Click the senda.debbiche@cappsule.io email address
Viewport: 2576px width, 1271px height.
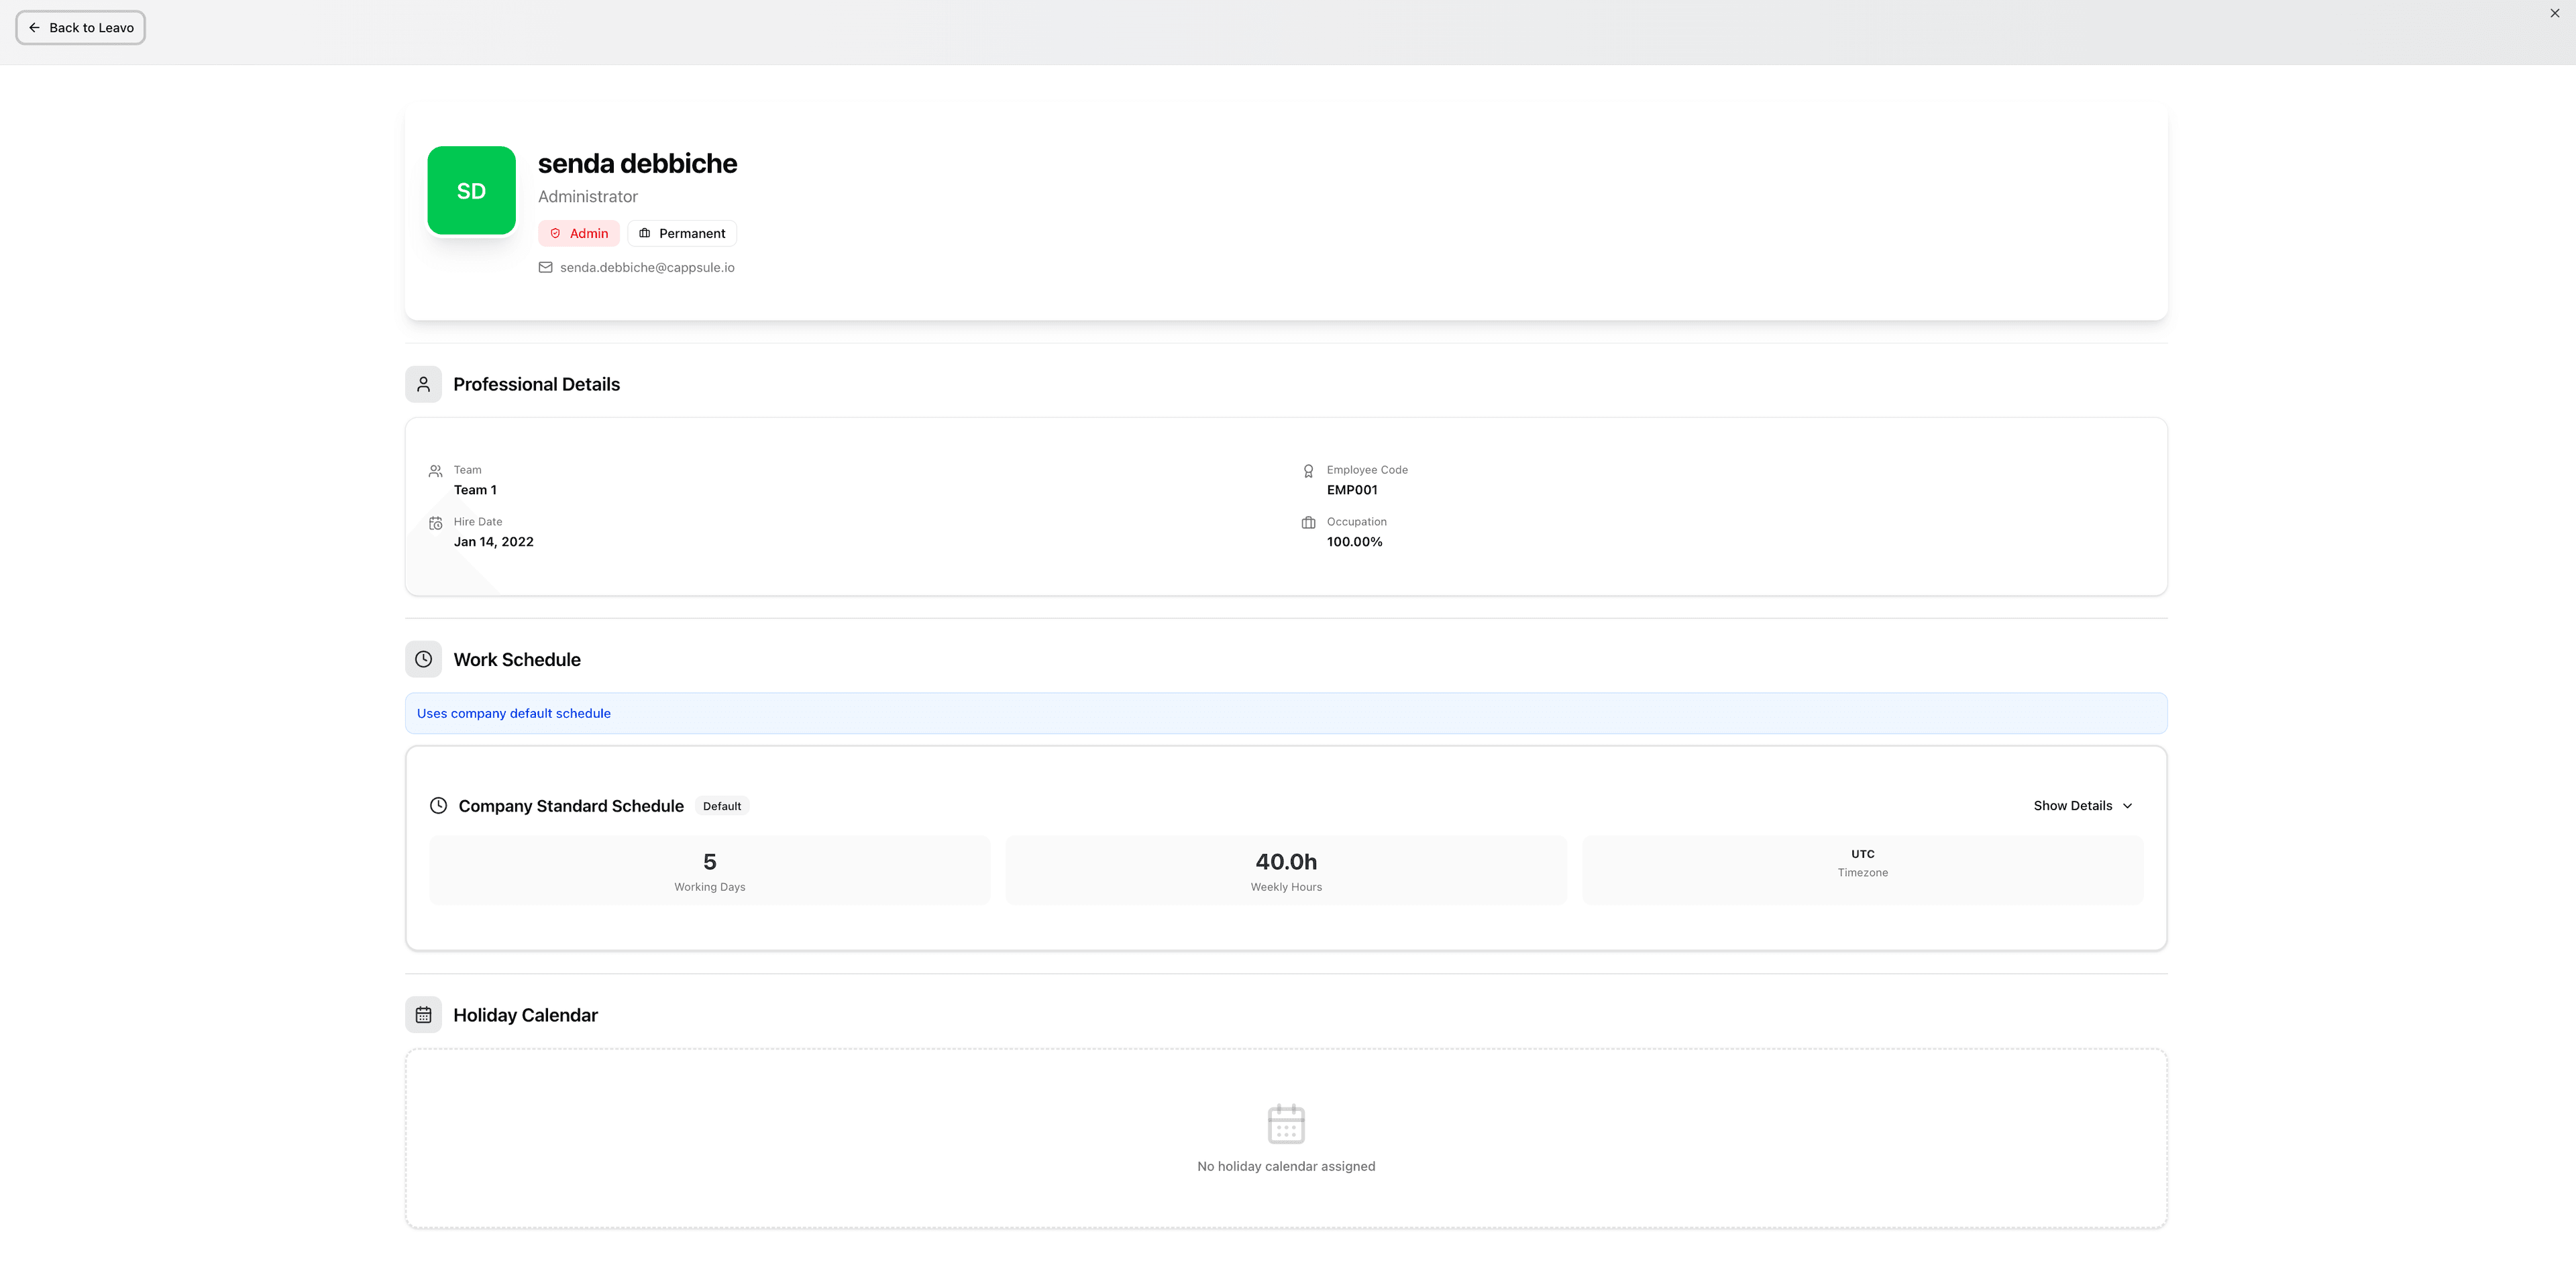[x=647, y=267]
